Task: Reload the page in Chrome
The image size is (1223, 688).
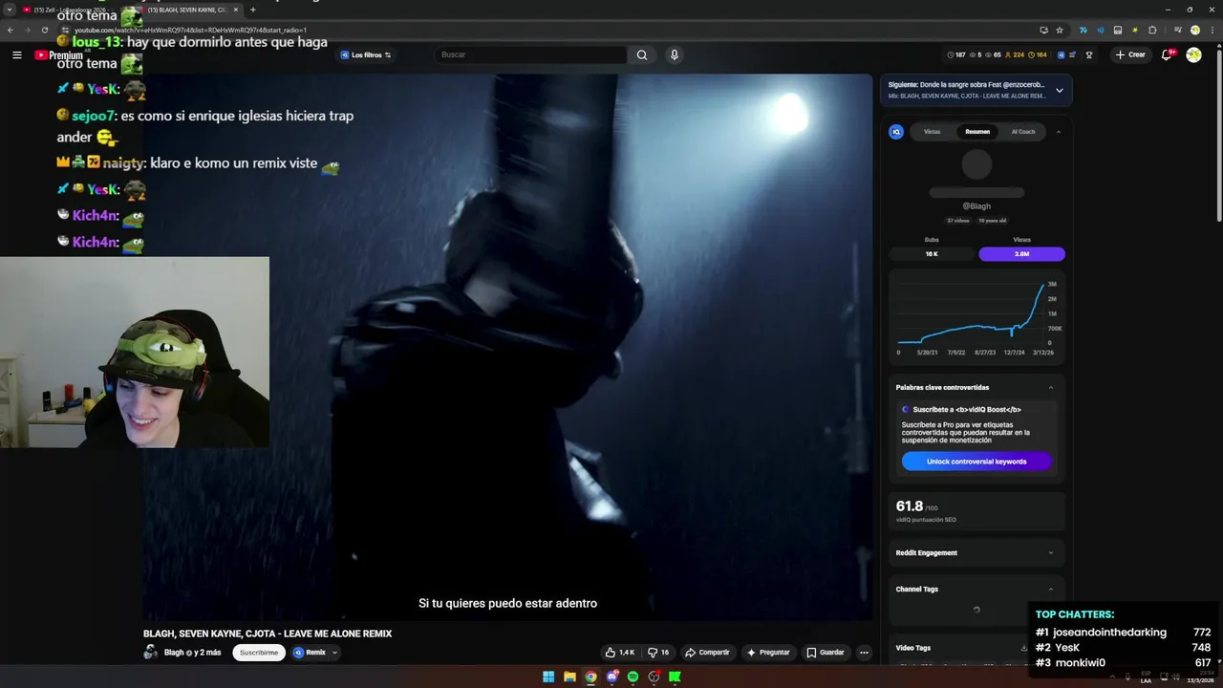Action: (44, 30)
